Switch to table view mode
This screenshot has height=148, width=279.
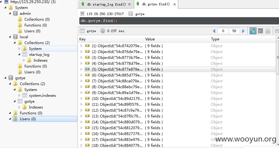(260, 31)
